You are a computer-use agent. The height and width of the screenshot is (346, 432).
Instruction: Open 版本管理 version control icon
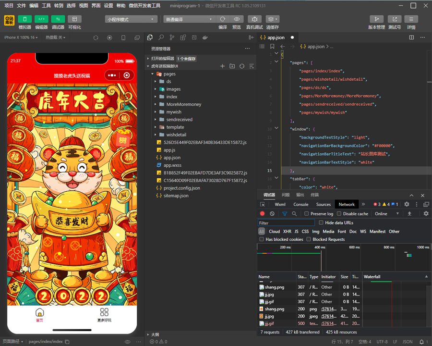376,19
